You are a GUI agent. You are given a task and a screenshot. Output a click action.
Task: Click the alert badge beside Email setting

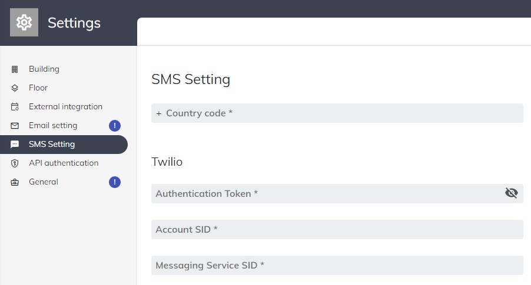click(x=115, y=125)
